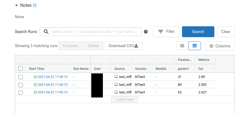Viewport: 243px width, 114px height.
Task: Click the Run Name column header
Action: [81, 69]
